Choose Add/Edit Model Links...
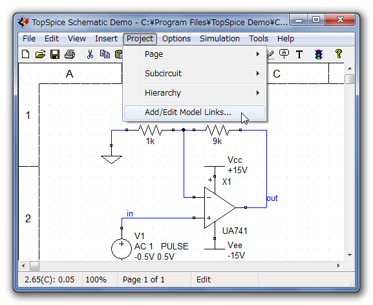 195,112
